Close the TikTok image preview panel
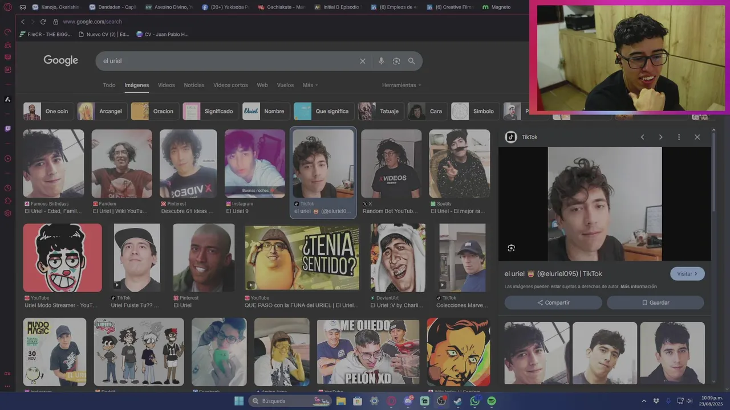The height and width of the screenshot is (410, 730). click(697, 137)
